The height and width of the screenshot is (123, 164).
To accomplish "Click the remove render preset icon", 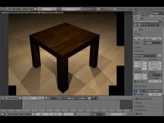I will coord(161,56).
